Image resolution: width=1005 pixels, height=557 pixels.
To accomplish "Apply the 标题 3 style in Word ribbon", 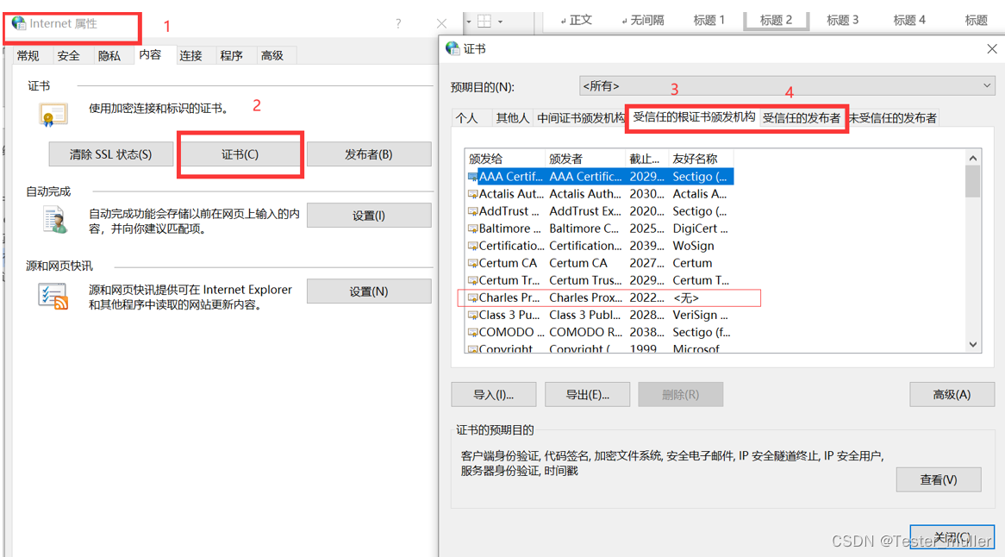I will tap(843, 20).
